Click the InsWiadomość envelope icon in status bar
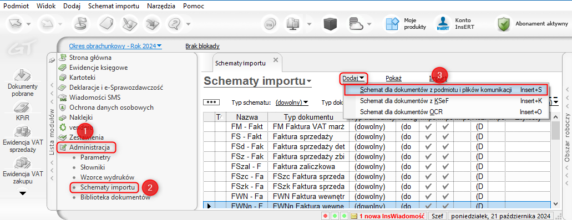The width and height of the screenshot is (572, 220). (353, 216)
